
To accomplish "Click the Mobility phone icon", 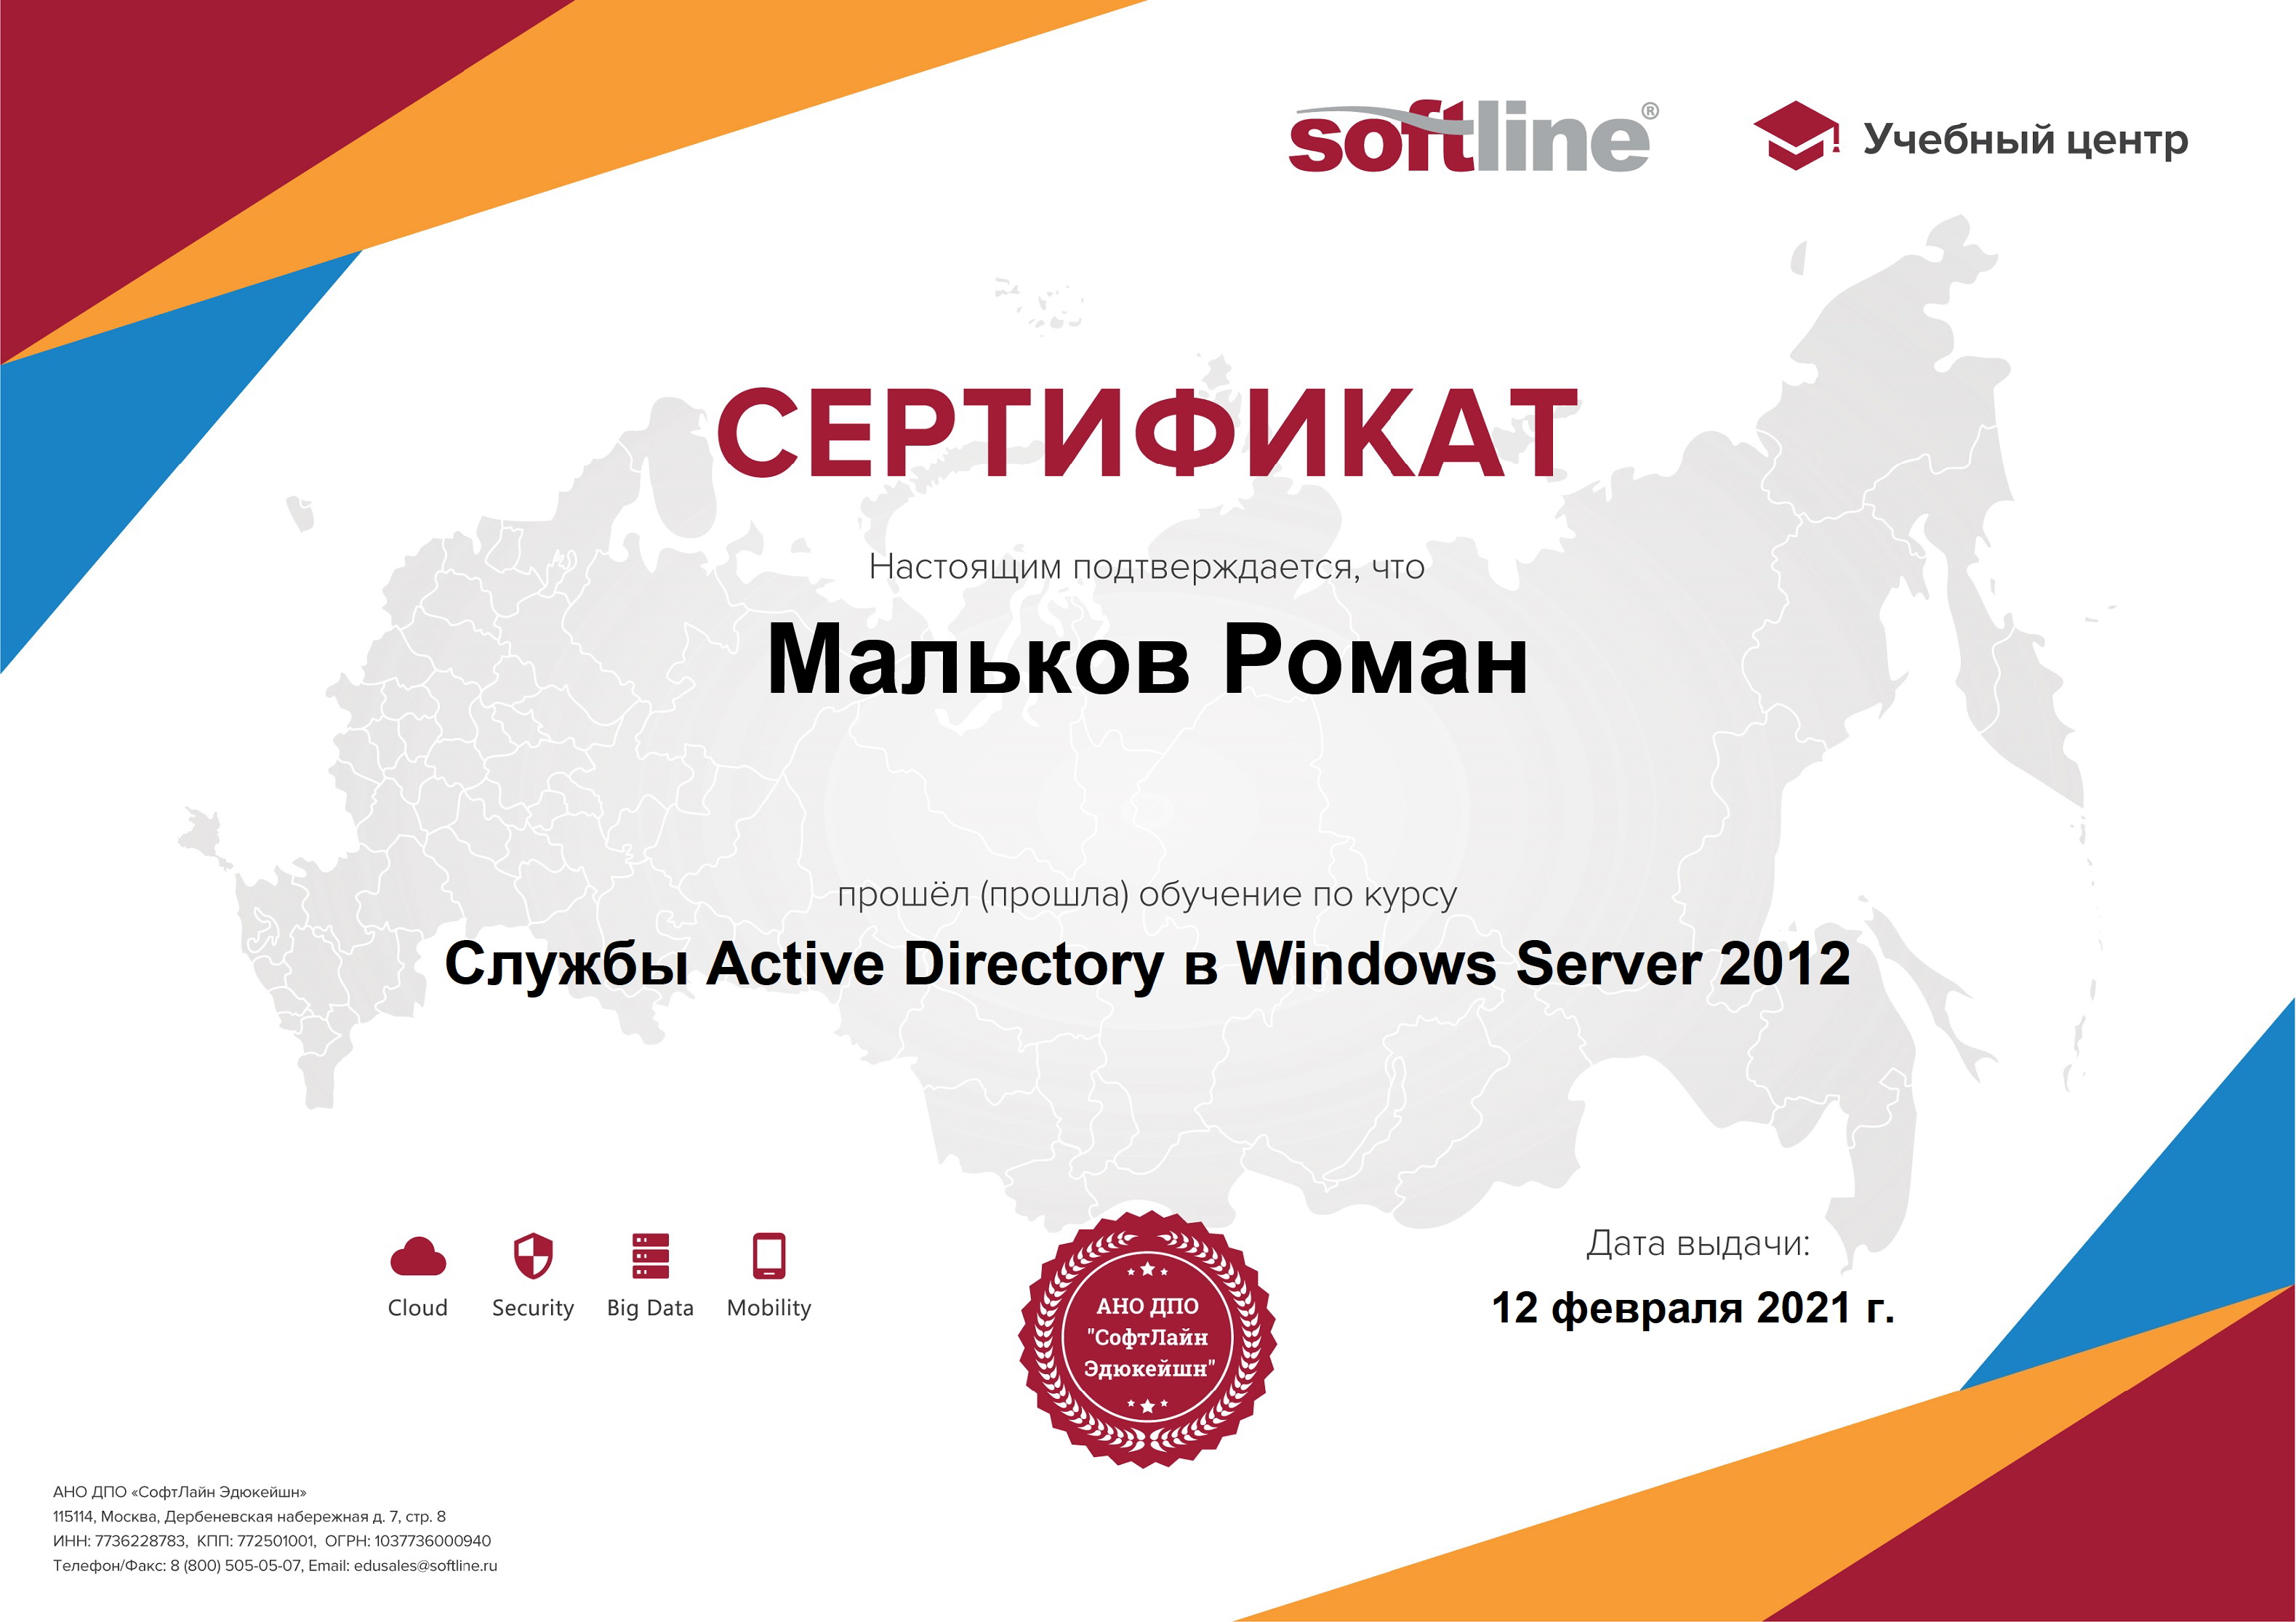I will tap(769, 1256).
